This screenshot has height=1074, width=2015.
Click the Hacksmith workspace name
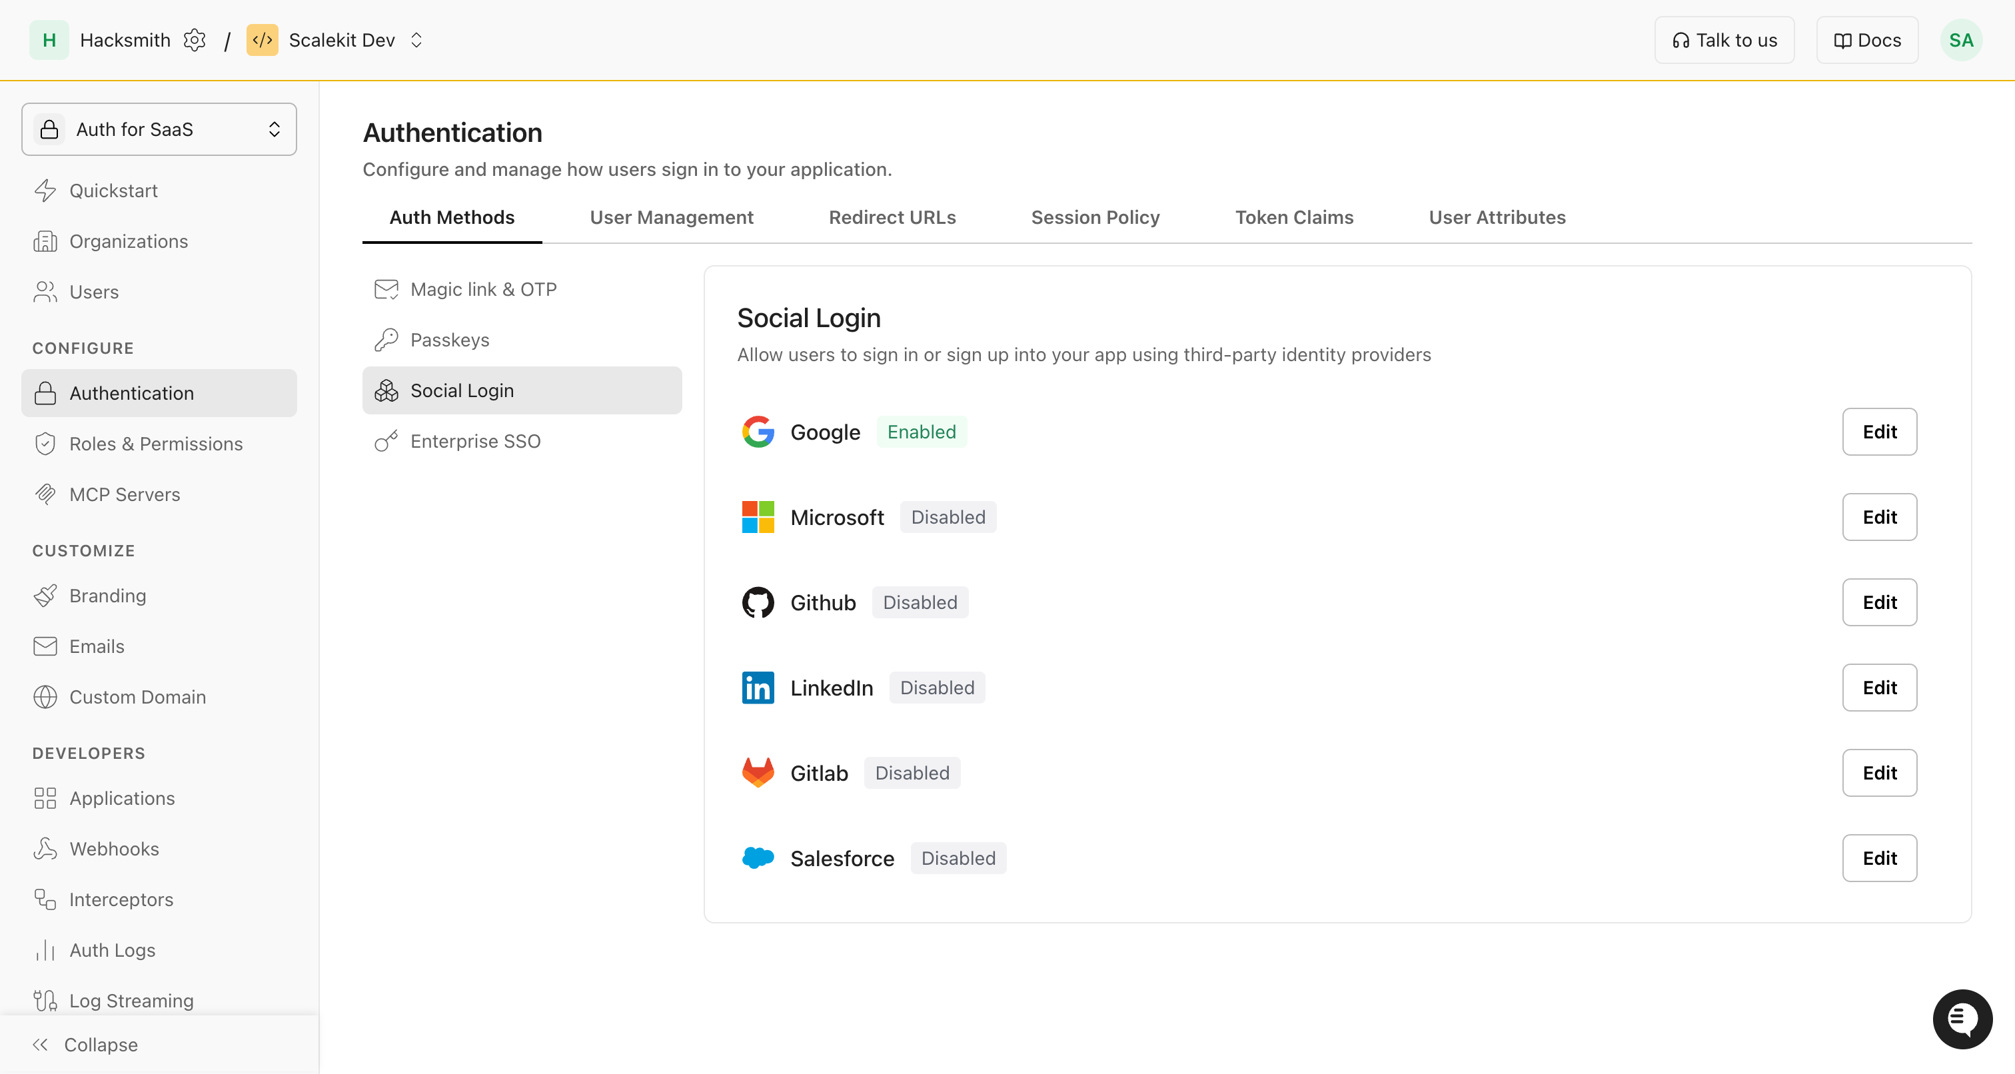pos(125,40)
